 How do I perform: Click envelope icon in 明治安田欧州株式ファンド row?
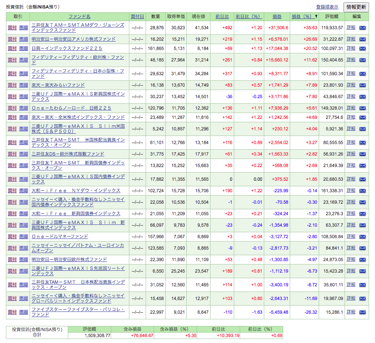[362, 260]
